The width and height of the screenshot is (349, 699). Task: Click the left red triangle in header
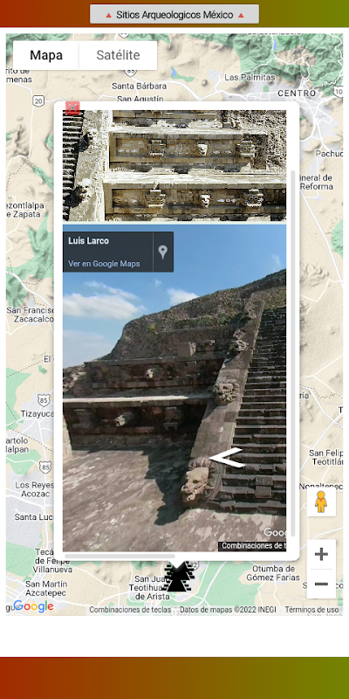(108, 15)
